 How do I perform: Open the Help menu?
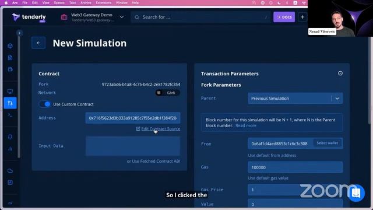tap(135, 2)
